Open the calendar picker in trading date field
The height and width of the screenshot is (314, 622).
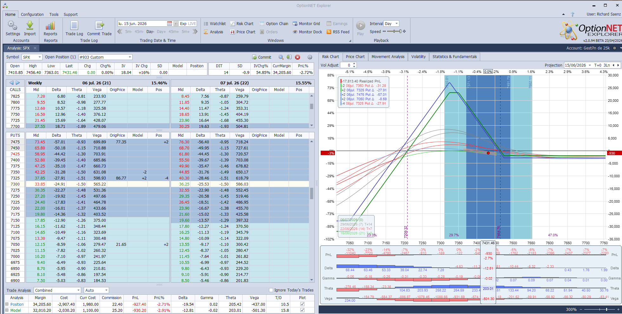click(x=169, y=23)
